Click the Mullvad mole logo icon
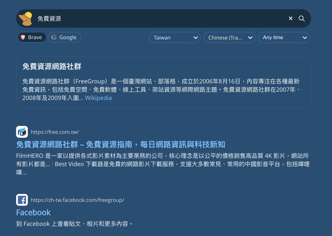Viewport: 332px width, 236px height. point(25,19)
